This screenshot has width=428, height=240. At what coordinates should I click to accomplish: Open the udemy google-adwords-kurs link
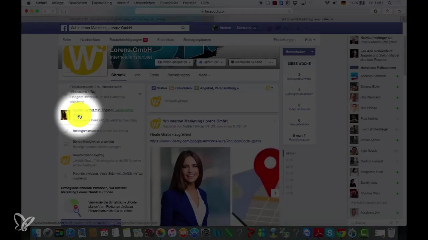pyautogui.click(x=206, y=141)
